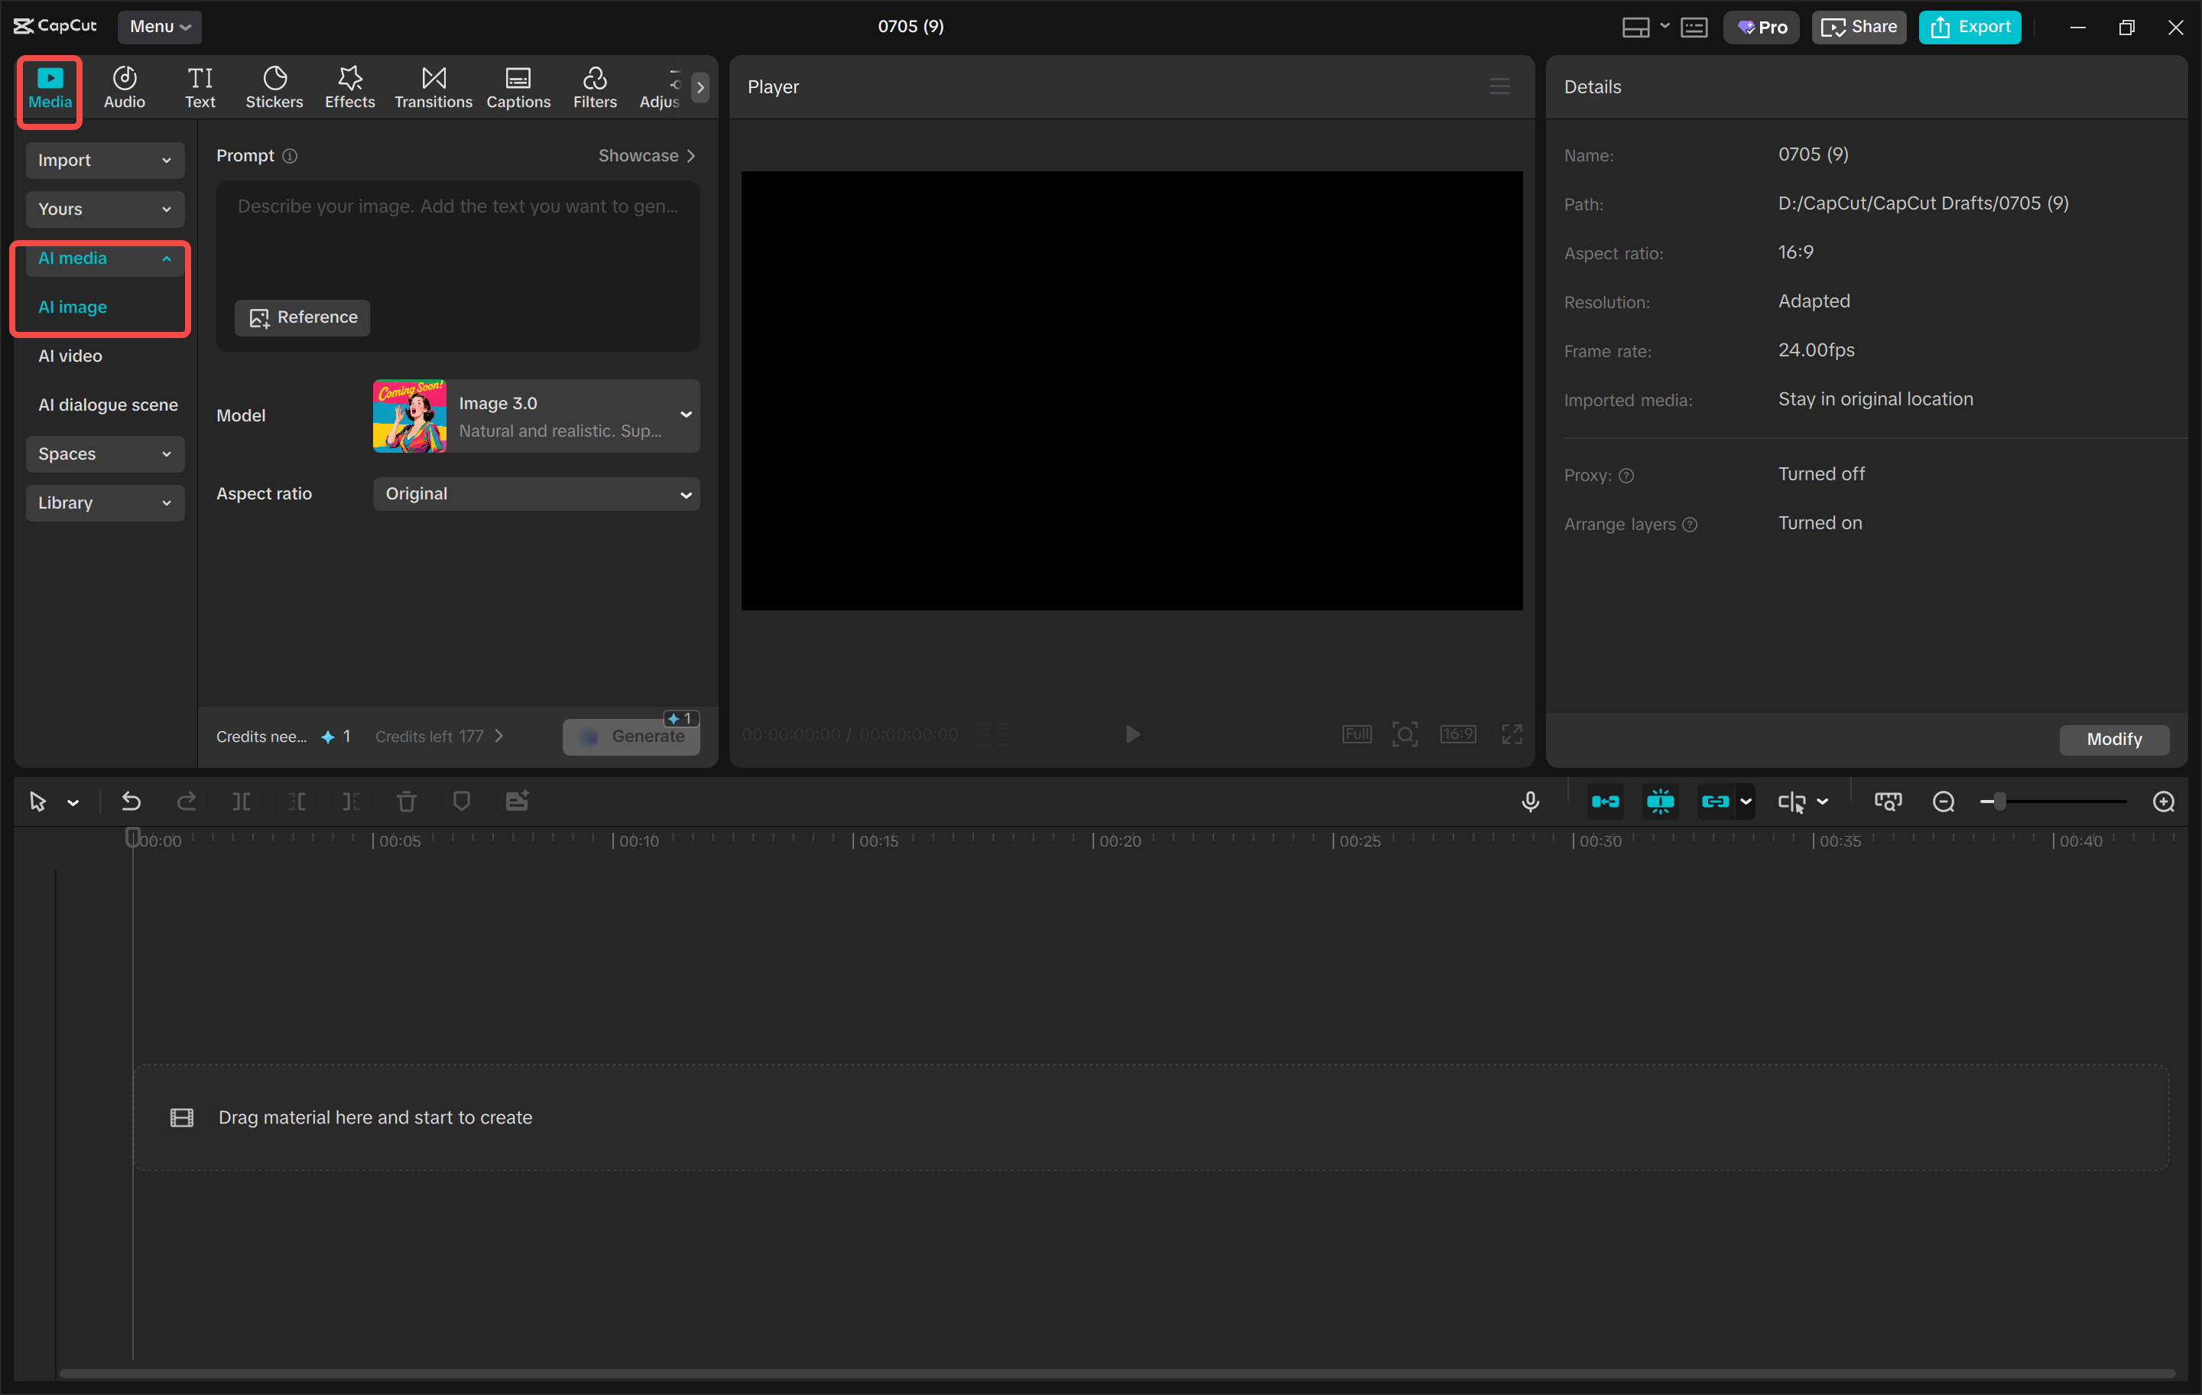The width and height of the screenshot is (2202, 1395).
Task: Enable preview highlight toggle in timeline toolbar
Action: [x=1660, y=802]
